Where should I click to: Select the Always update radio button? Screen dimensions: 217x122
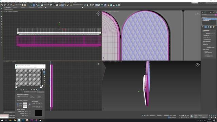204,51
